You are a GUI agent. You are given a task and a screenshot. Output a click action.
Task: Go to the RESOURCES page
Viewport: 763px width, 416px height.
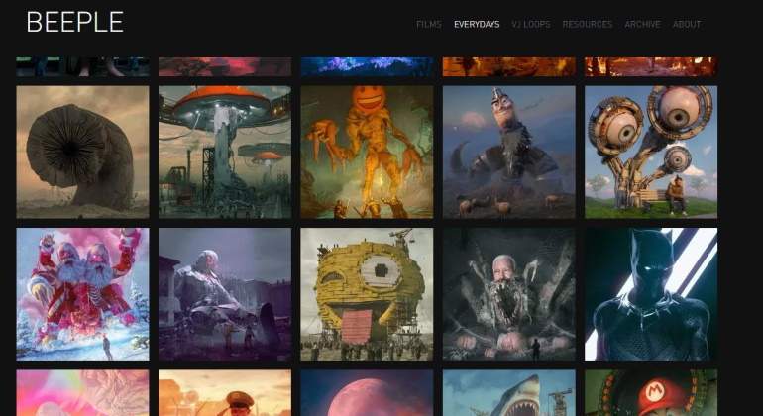coord(588,24)
